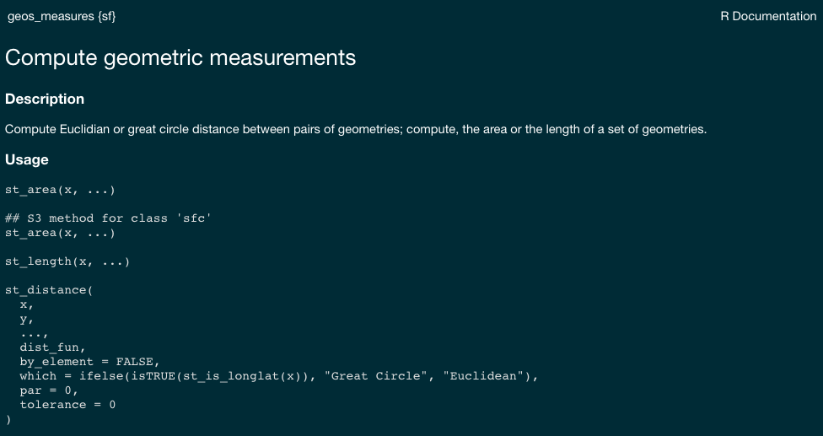The height and width of the screenshot is (436, 823).
Task: Click the x, argument in st_distance
Action: click(x=27, y=304)
